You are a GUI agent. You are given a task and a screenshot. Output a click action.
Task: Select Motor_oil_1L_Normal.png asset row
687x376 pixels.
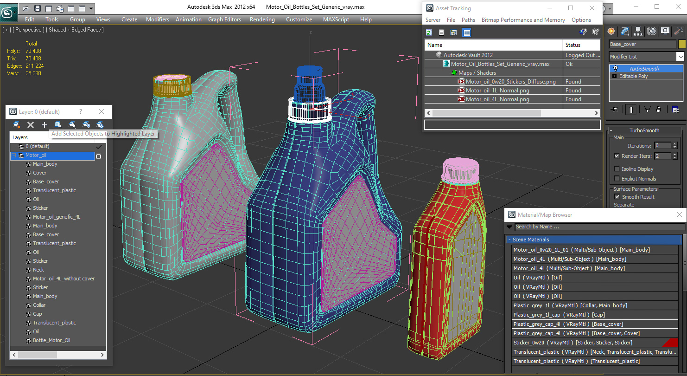tap(513, 91)
